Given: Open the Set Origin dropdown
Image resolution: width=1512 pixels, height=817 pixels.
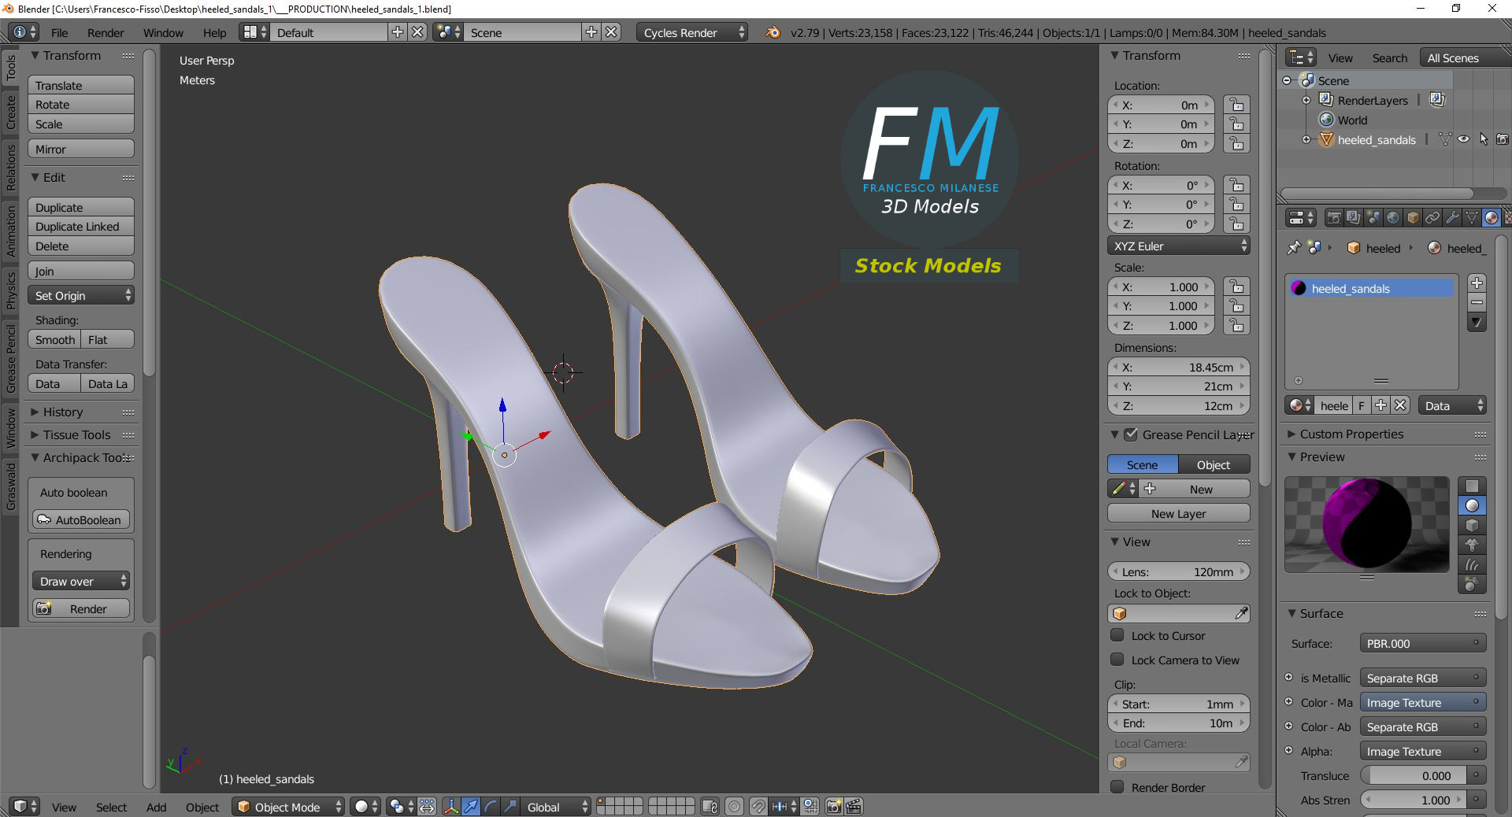Looking at the screenshot, I should coord(81,295).
